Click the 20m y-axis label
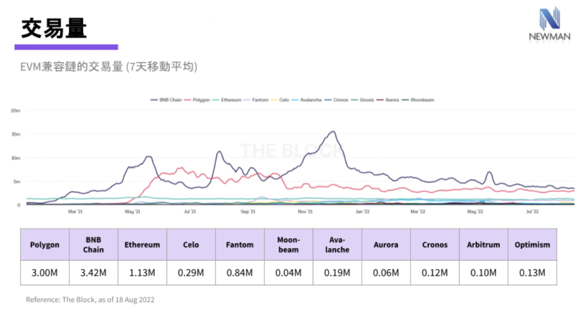582x310 pixels. 15,110
